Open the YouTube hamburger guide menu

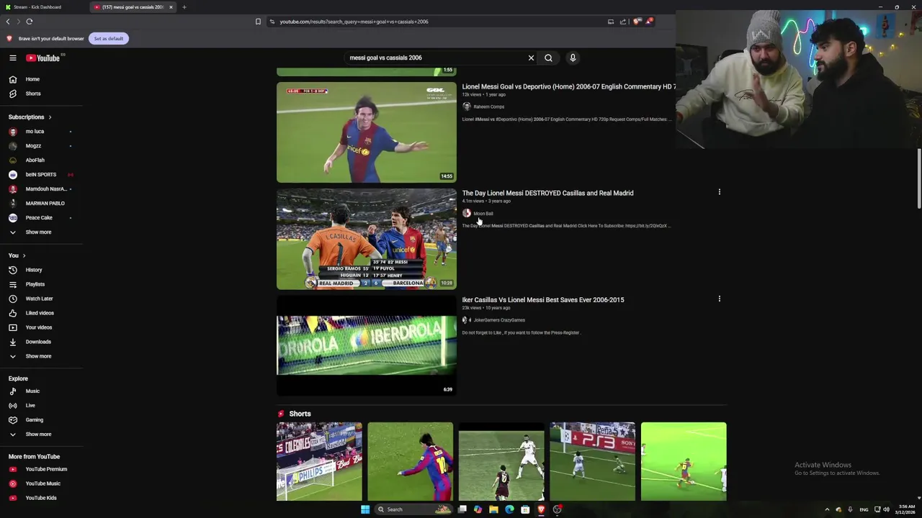click(13, 58)
